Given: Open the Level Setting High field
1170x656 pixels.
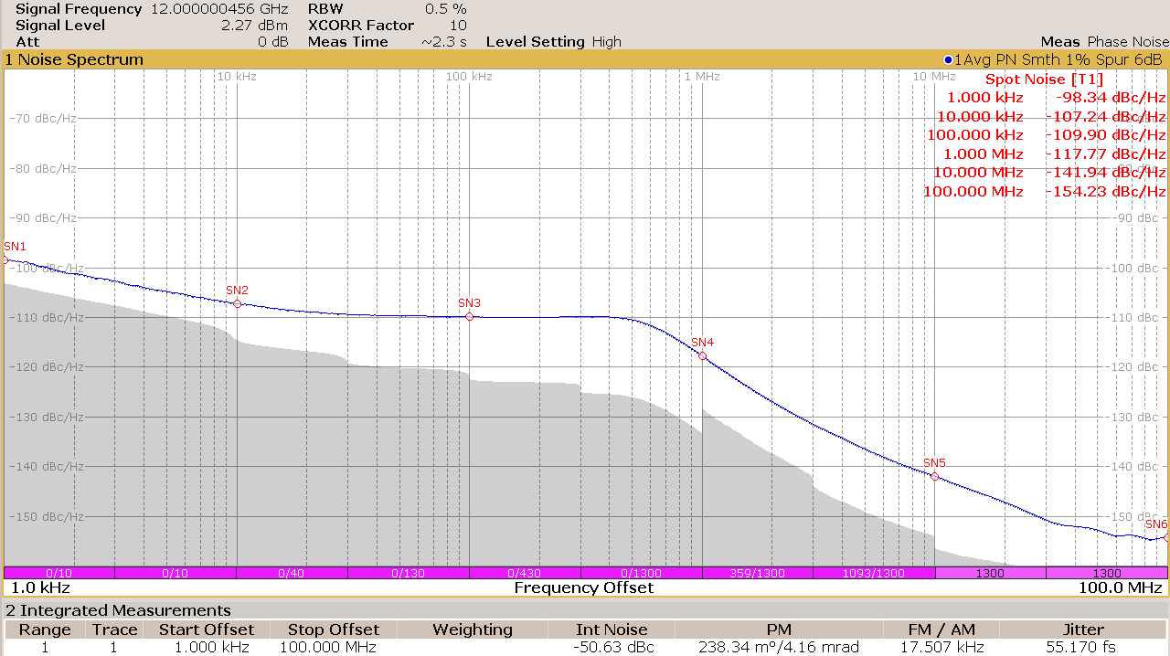Looking at the screenshot, I should point(553,42).
